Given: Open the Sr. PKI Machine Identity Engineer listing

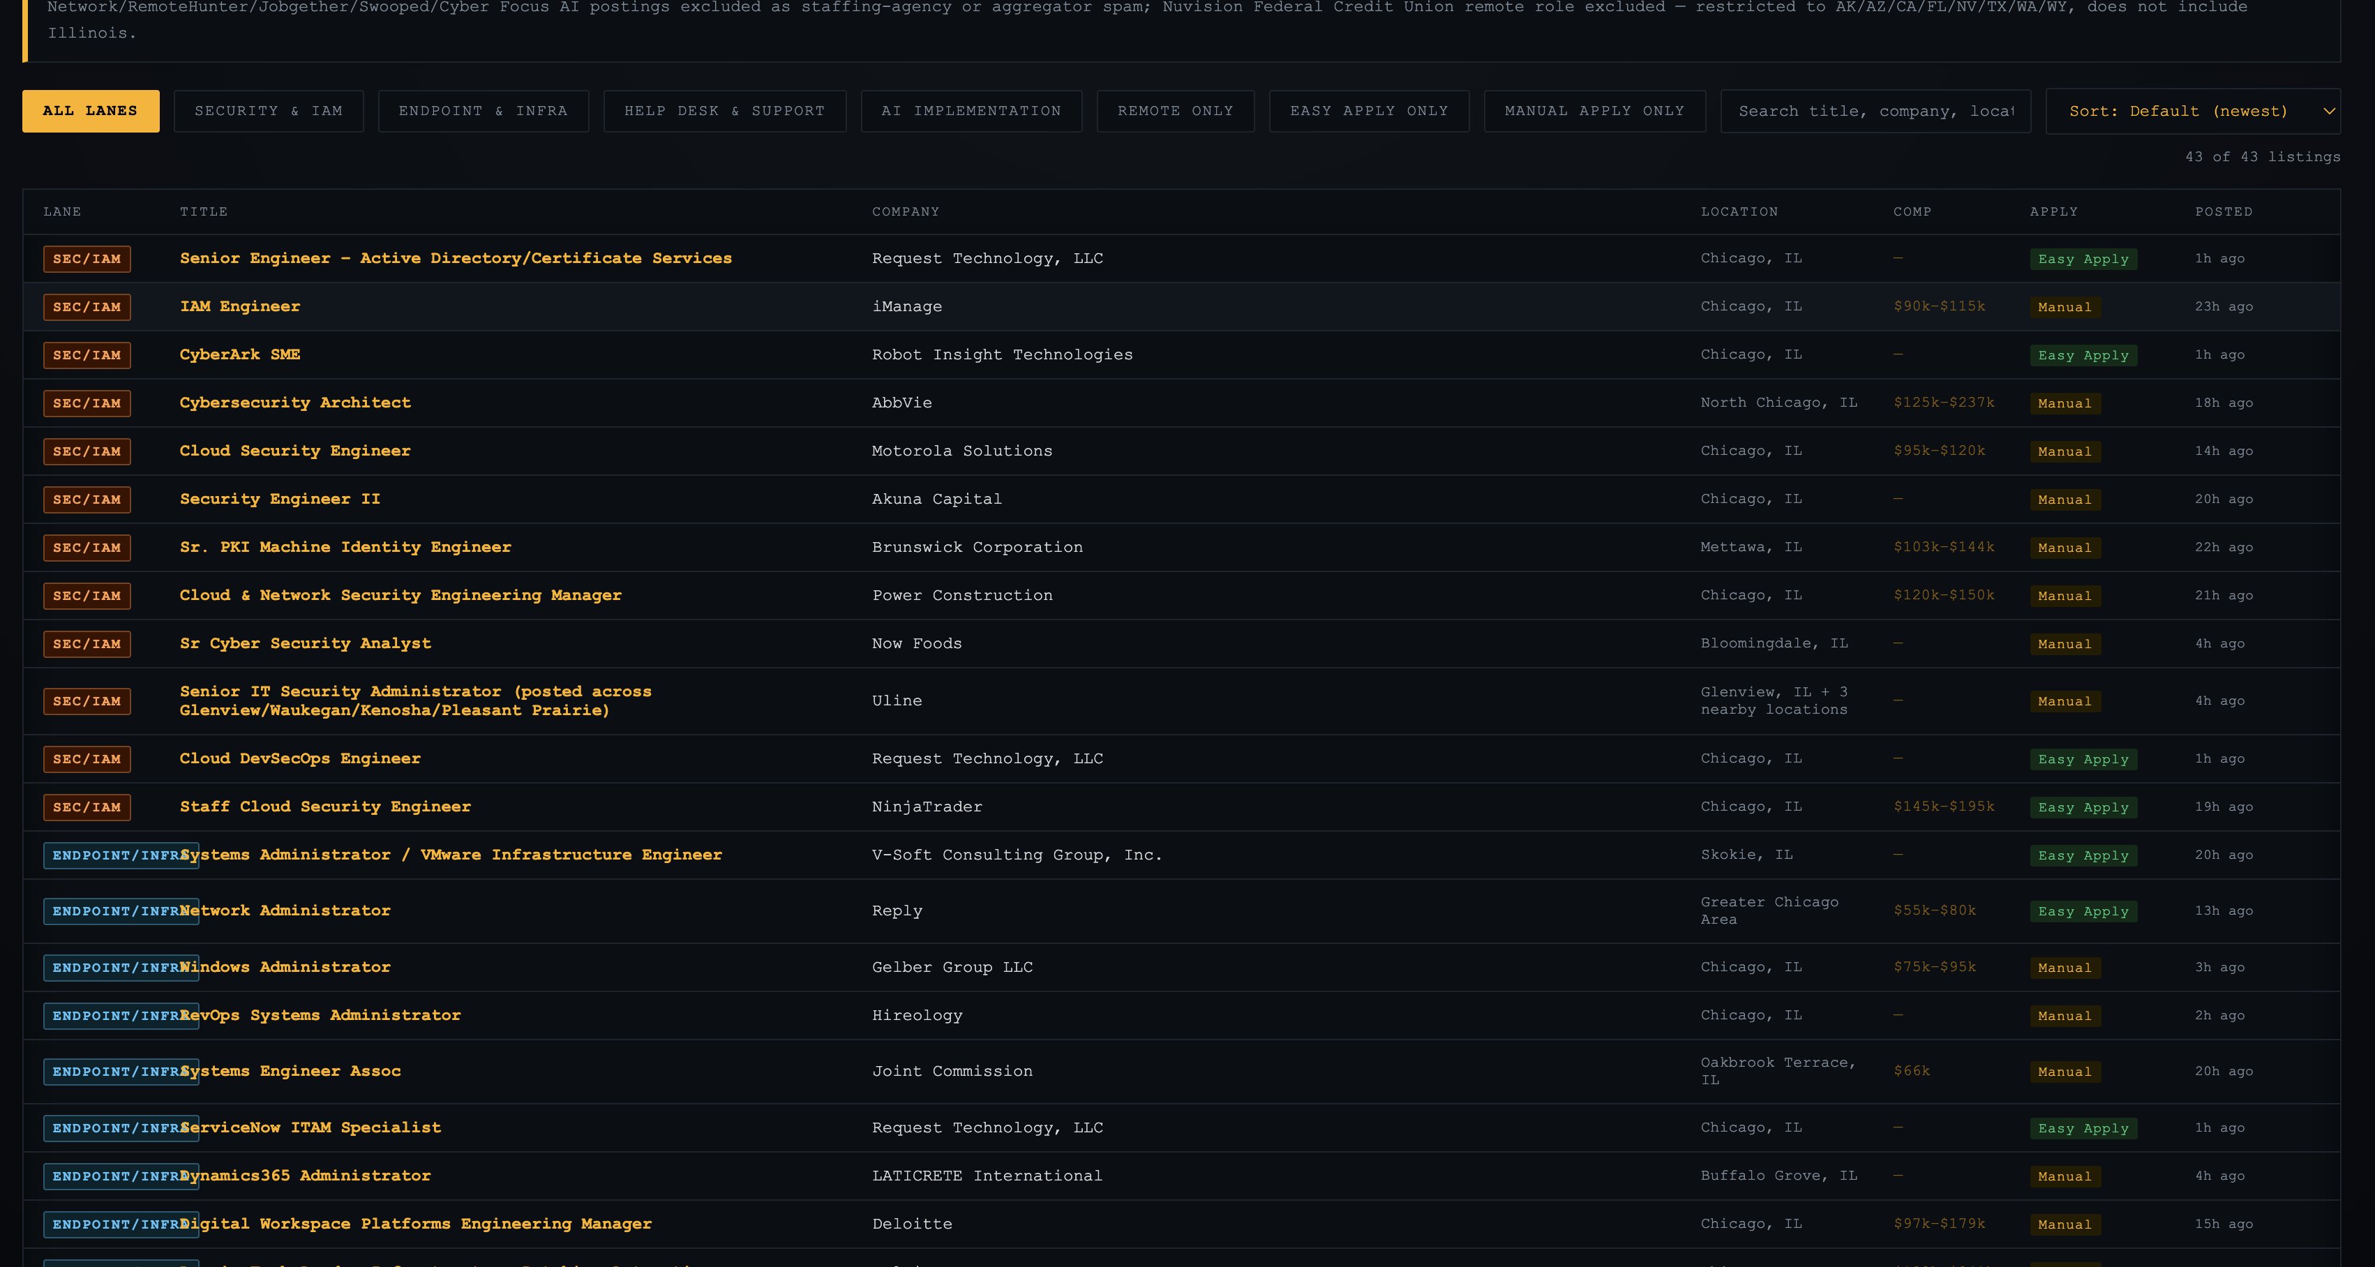Looking at the screenshot, I should [x=345, y=547].
